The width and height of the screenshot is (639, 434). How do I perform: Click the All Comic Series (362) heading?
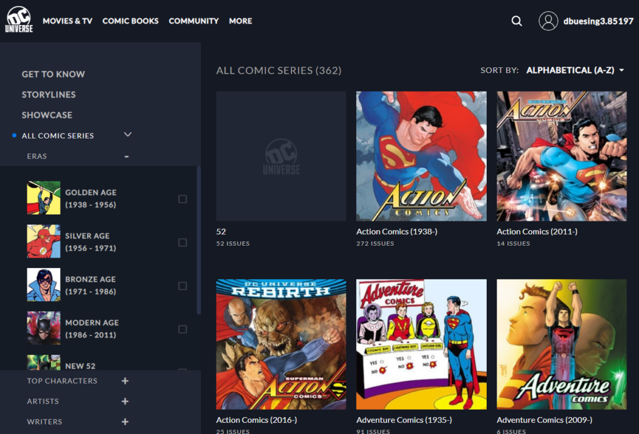[279, 70]
